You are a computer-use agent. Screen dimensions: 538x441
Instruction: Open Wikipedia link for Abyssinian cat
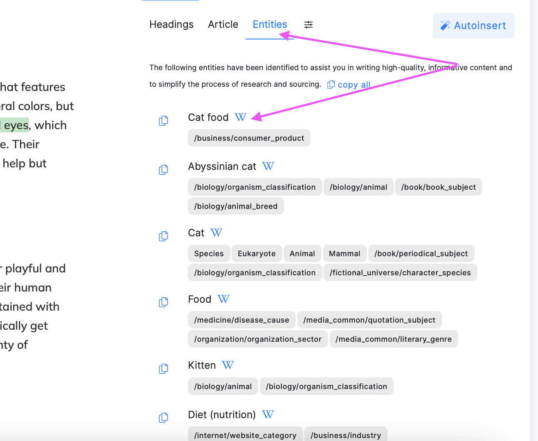click(x=268, y=167)
